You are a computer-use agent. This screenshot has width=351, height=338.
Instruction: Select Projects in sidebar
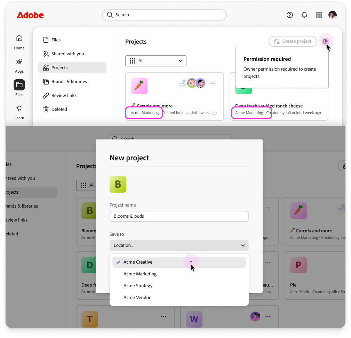click(x=72, y=67)
